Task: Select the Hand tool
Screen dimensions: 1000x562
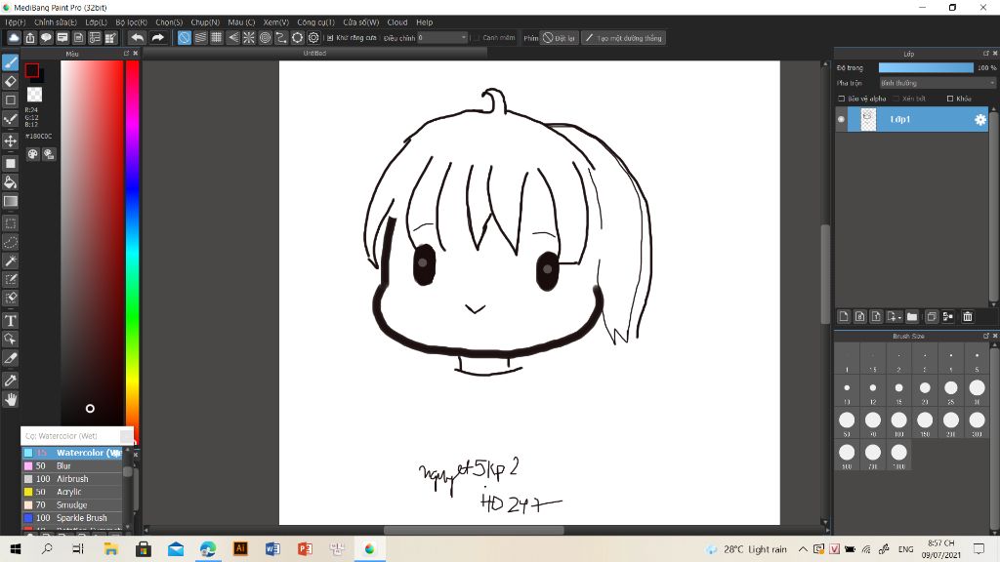Action: coord(10,399)
